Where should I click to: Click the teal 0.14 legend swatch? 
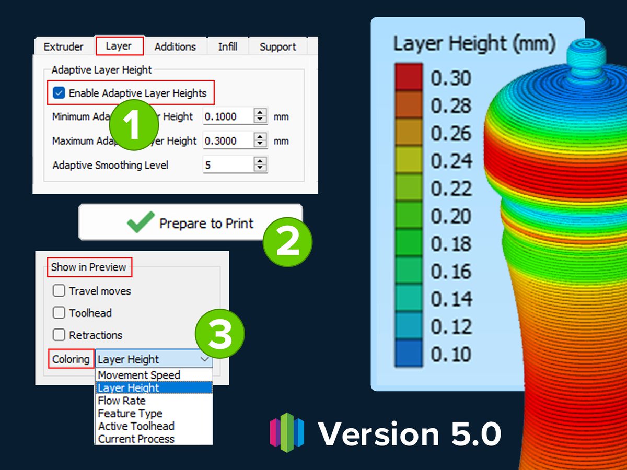click(x=408, y=298)
